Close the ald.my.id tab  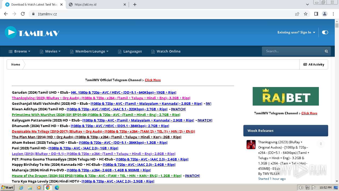coord(125,5)
